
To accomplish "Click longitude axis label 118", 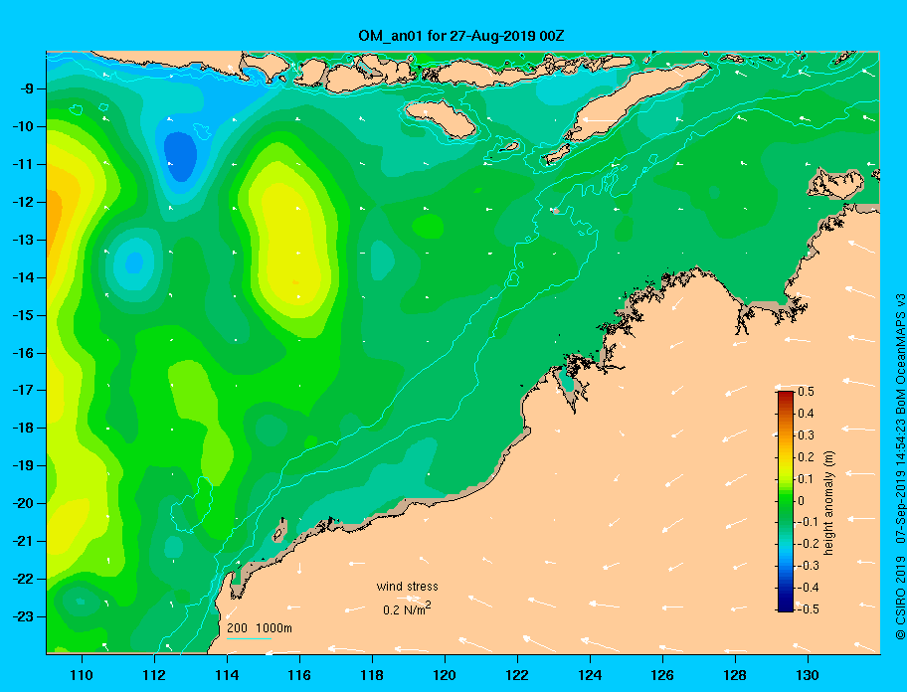I will point(372,675).
